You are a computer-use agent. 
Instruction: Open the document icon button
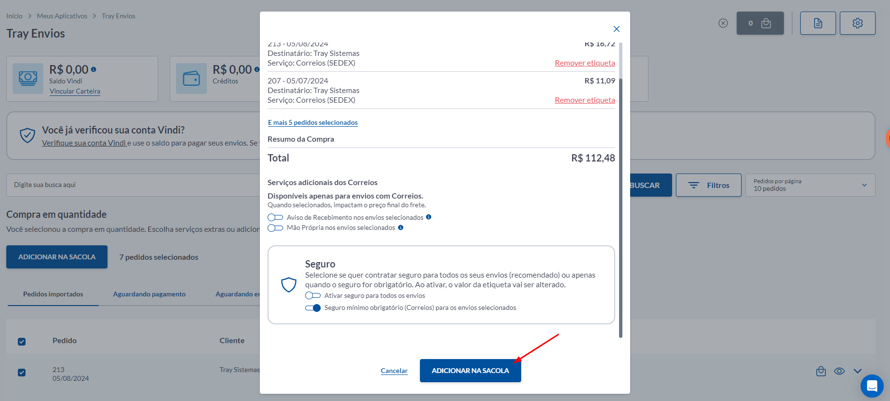818,23
